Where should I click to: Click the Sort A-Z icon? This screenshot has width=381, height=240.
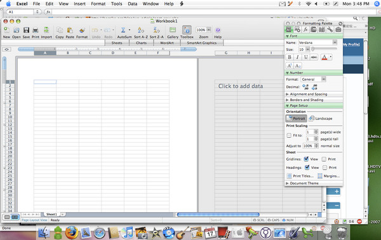[141, 30]
